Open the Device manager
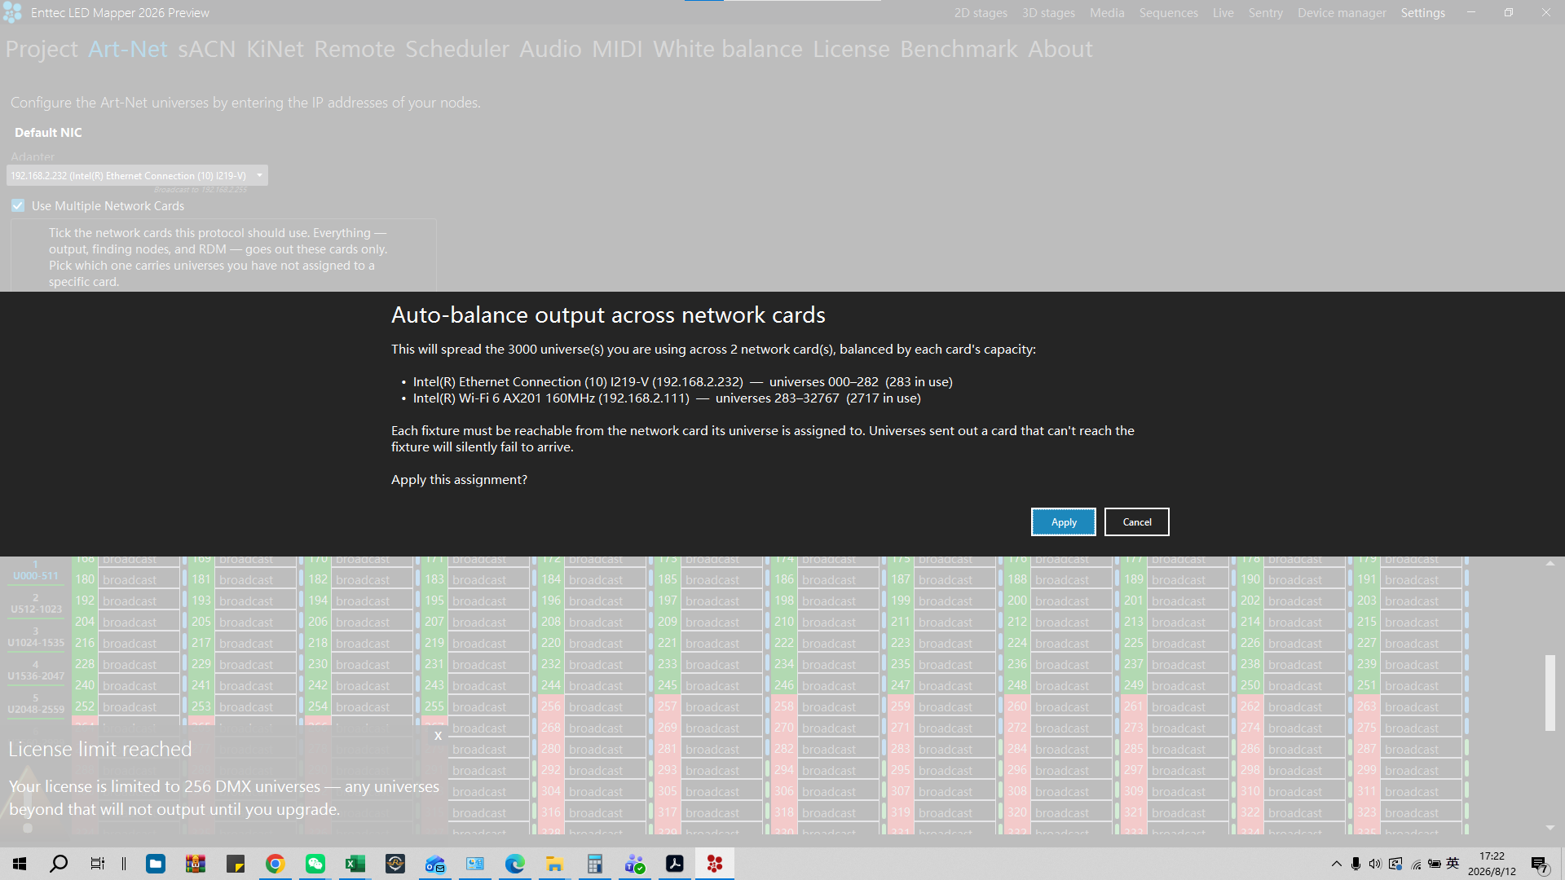Screen dimensions: 1565x880 tap(1342, 13)
